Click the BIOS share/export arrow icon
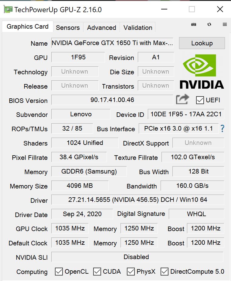Screen dimensions: 231x281 (182, 100)
